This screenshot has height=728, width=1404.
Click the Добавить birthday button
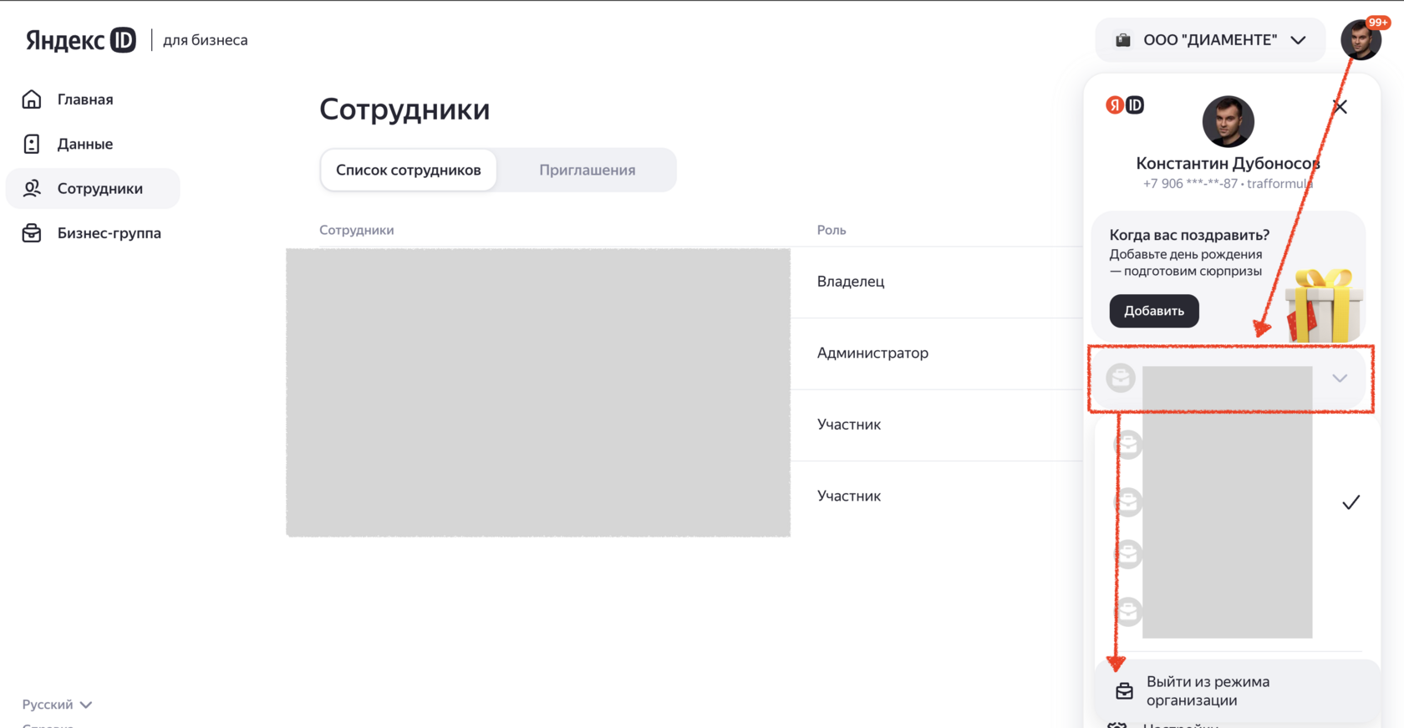1154,311
